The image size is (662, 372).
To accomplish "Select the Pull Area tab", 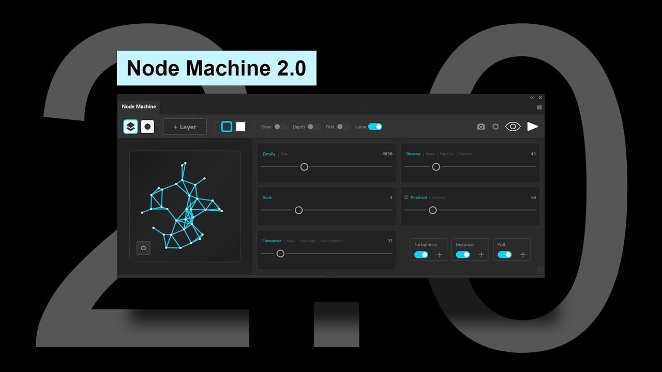I will [x=308, y=241].
